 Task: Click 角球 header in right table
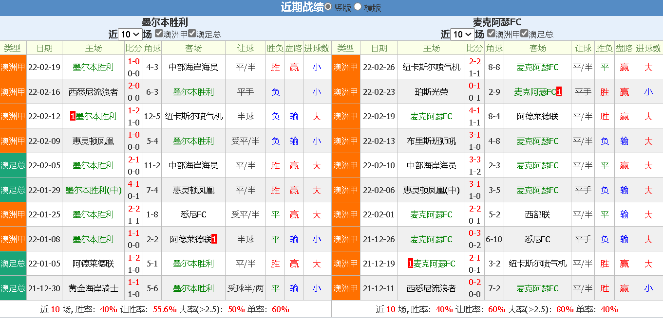click(x=494, y=48)
